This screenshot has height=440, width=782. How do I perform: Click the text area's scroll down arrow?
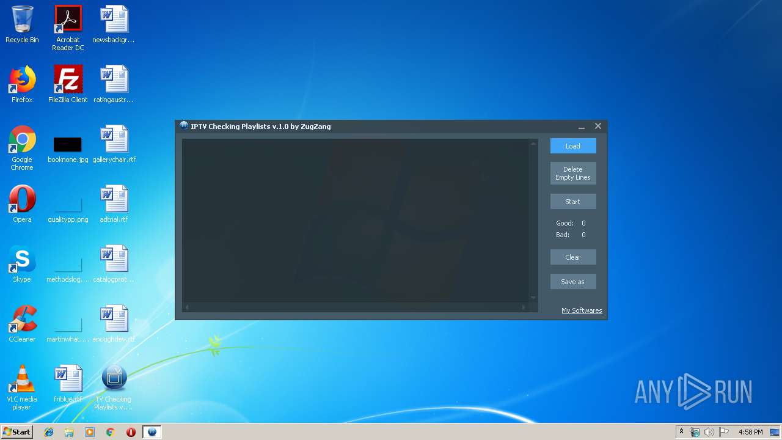(533, 298)
